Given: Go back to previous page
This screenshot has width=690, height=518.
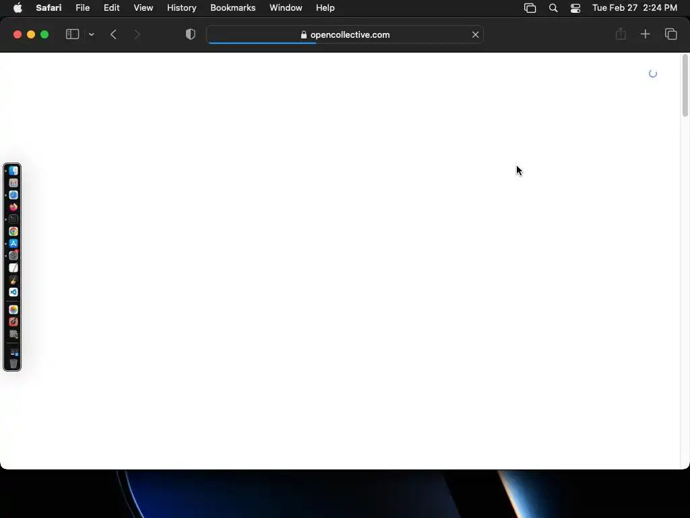Looking at the screenshot, I should (113, 34).
